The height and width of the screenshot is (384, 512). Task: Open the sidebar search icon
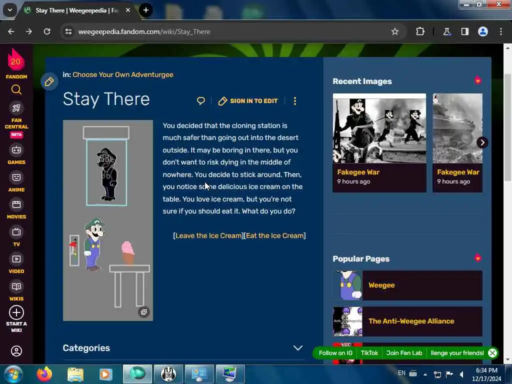tap(16, 89)
